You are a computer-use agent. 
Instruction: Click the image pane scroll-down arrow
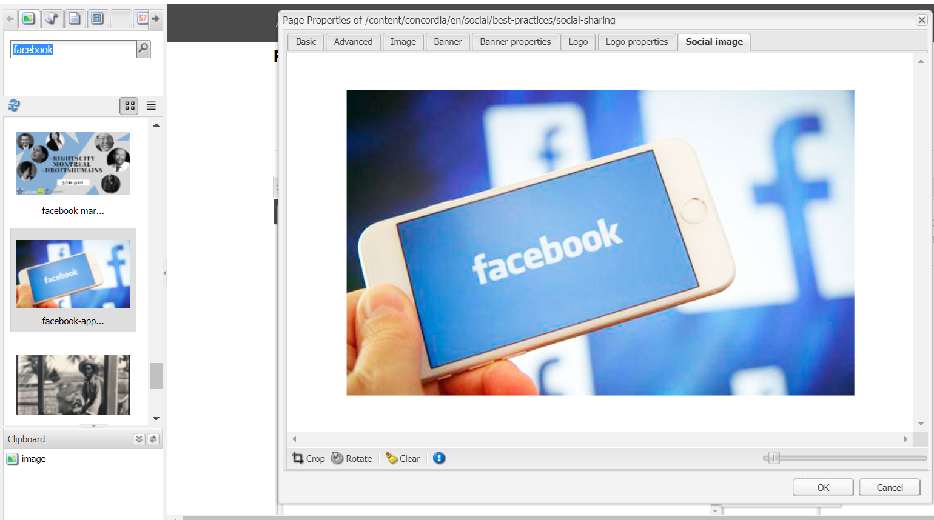[921, 424]
